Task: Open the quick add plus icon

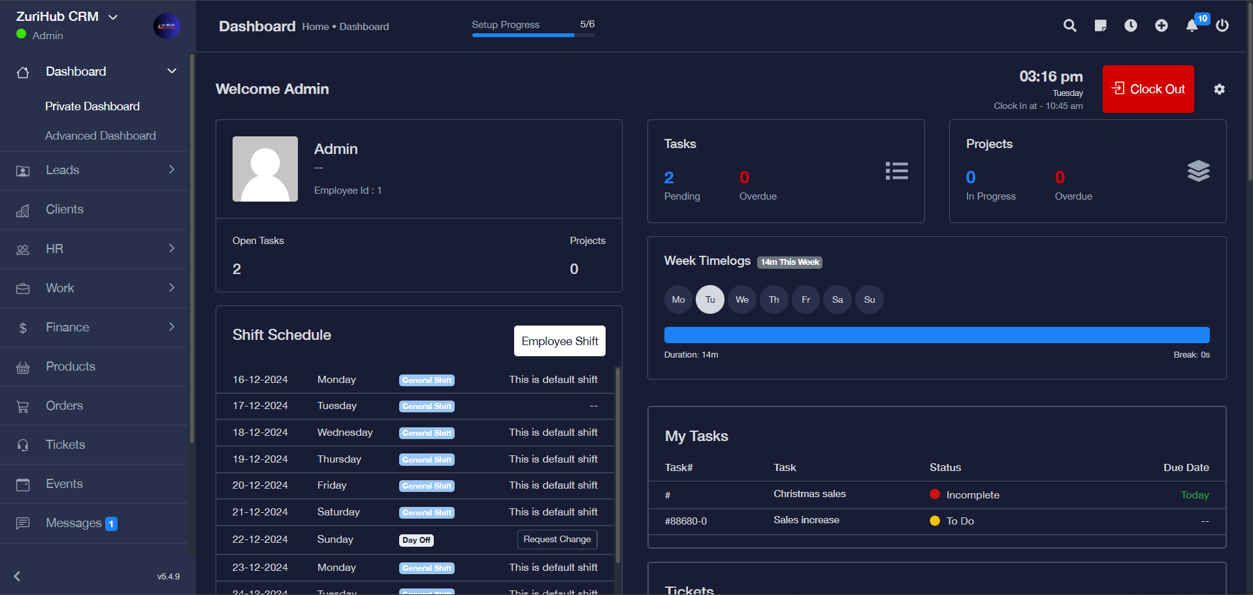Action: click(1162, 25)
